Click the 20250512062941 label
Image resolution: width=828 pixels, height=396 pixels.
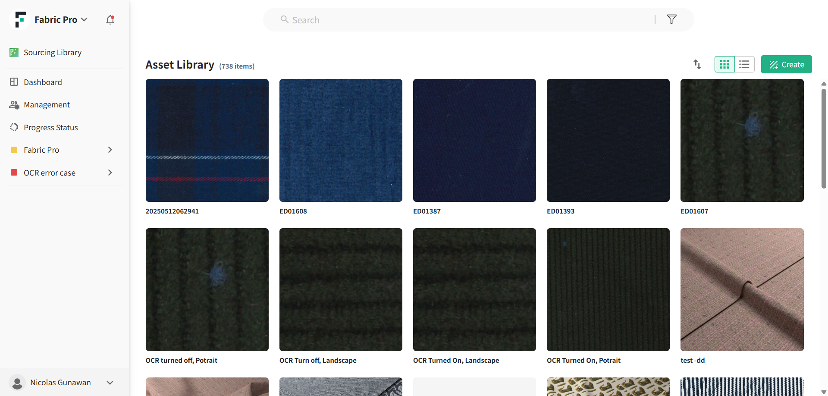[x=172, y=211]
